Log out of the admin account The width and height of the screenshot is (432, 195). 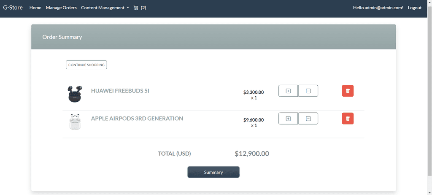(x=414, y=8)
